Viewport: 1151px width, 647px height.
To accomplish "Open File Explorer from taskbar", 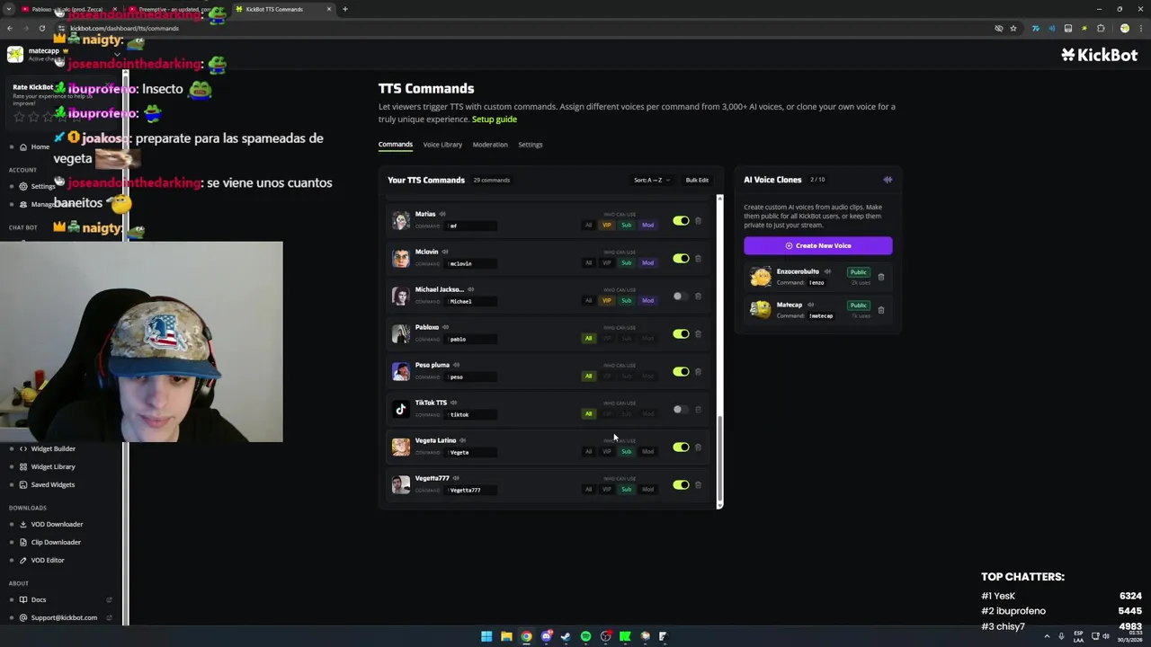I will click(x=506, y=636).
